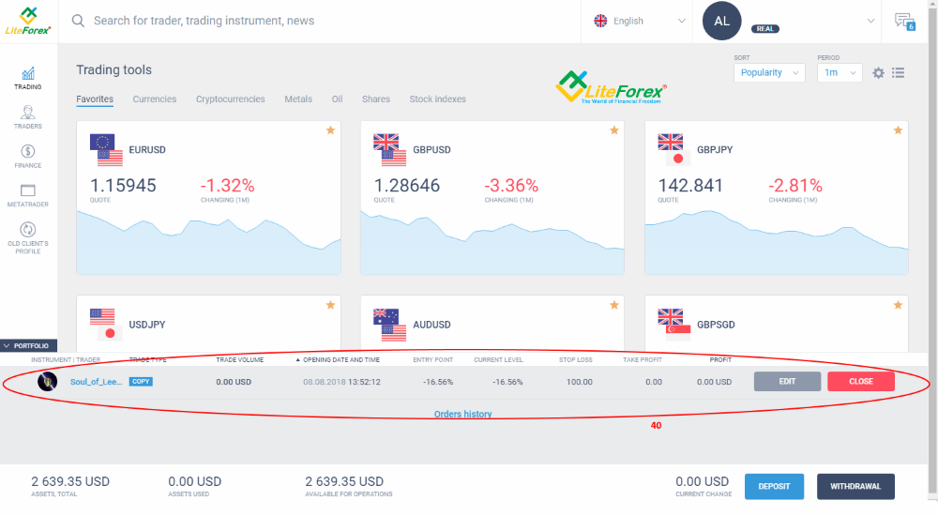Click the Stop Loss column header
The image size is (938, 516).
pos(576,359)
